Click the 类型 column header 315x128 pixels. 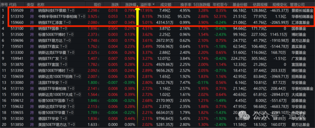31,4
